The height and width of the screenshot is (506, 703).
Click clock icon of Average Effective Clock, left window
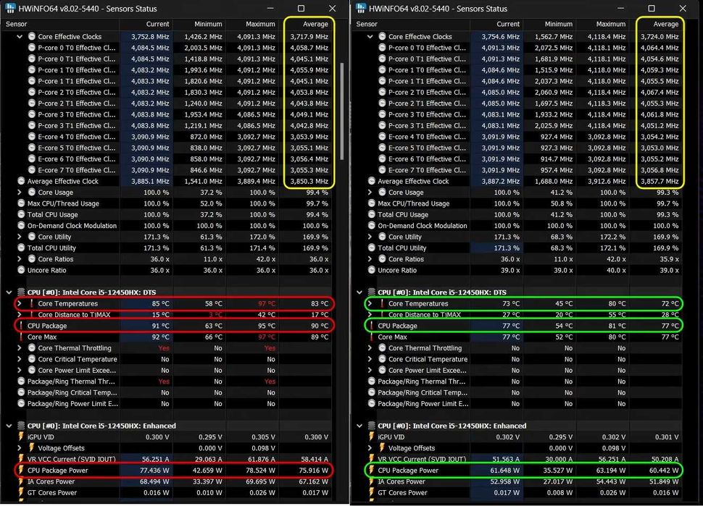21,181
